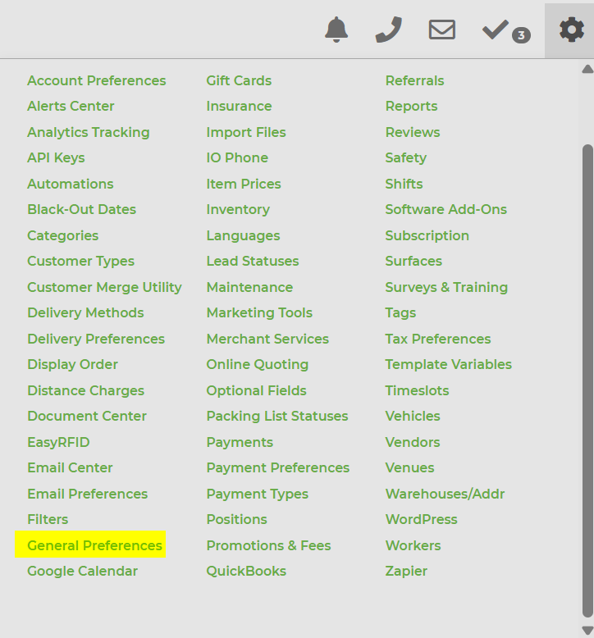Open Customer Merge Utility
Viewport: 594px width, 638px height.
pyautogui.click(x=104, y=287)
